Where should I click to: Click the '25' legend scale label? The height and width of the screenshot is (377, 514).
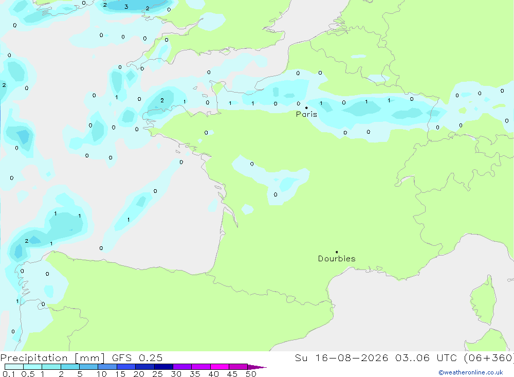(x=158, y=374)
